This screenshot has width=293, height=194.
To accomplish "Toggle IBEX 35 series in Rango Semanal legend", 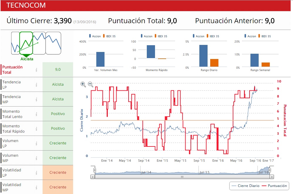I will pyautogui.click(x=265, y=36).
